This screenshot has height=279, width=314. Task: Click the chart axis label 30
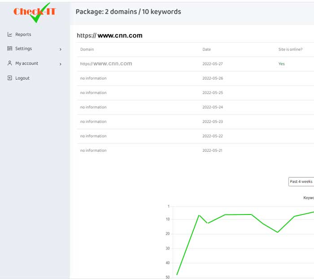(x=168, y=248)
